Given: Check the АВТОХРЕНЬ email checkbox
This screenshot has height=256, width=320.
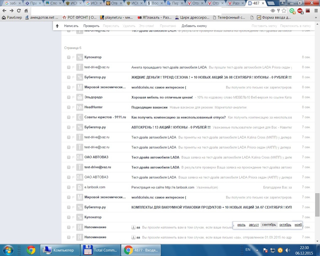Looking at the screenshot, I should point(69,127).
